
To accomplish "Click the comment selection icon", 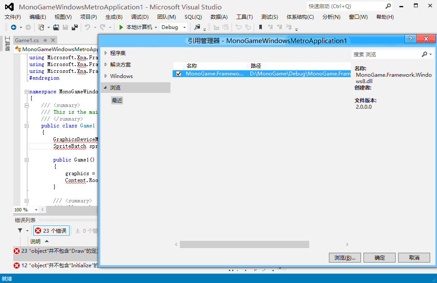I will (238, 27).
